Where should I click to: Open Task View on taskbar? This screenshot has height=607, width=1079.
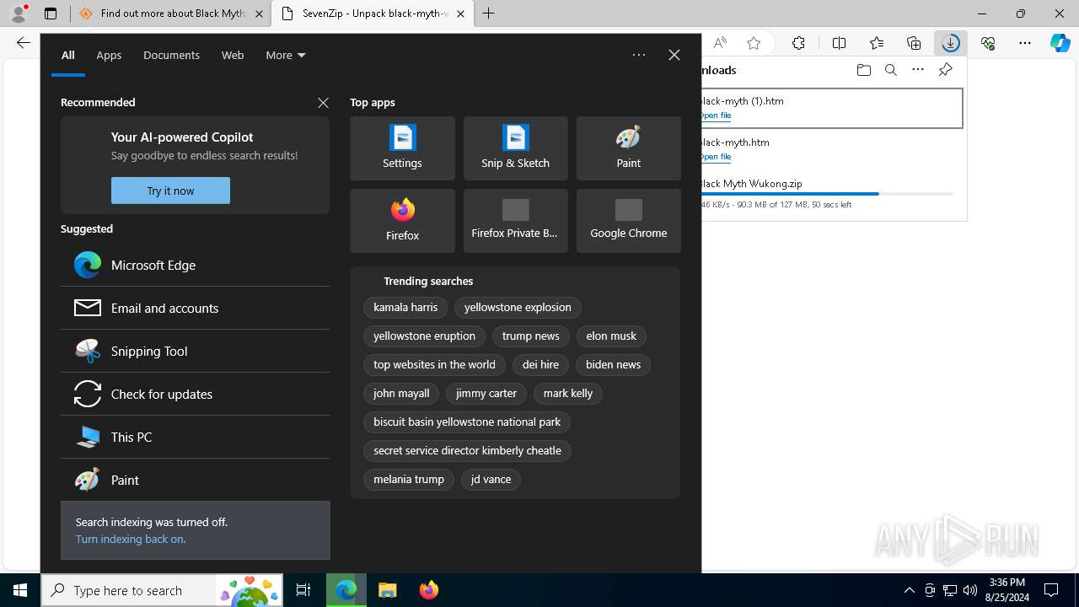pos(303,590)
